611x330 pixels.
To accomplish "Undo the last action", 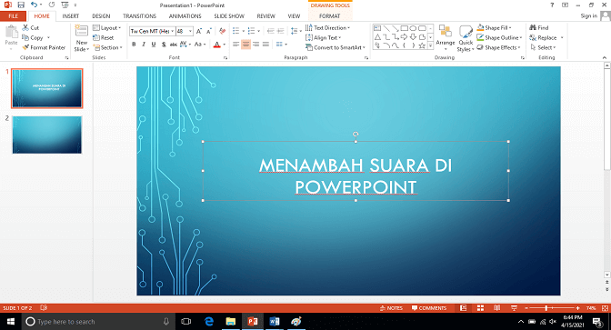I will point(34,5).
